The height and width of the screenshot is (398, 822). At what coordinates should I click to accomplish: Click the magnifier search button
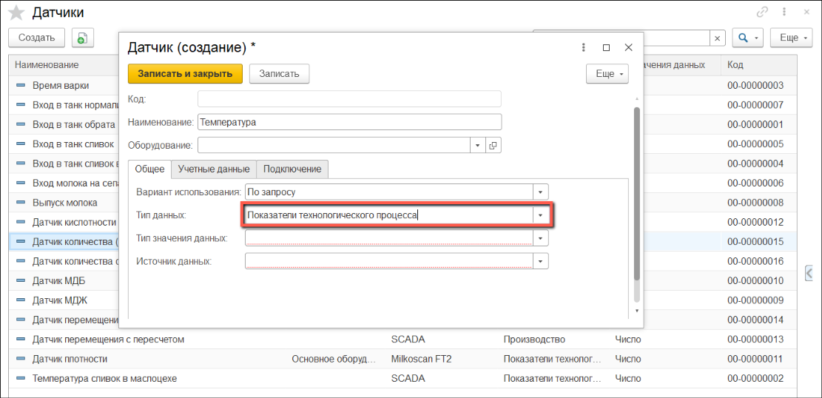(x=747, y=38)
